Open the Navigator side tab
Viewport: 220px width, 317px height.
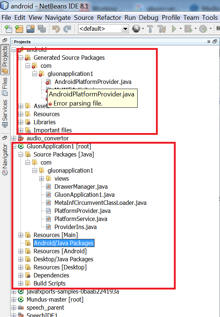coord(5,159)
